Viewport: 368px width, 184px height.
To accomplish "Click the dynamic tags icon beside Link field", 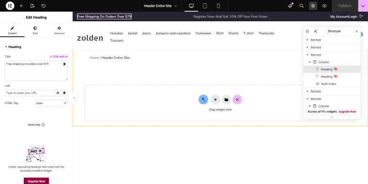I will pos(64,93).
